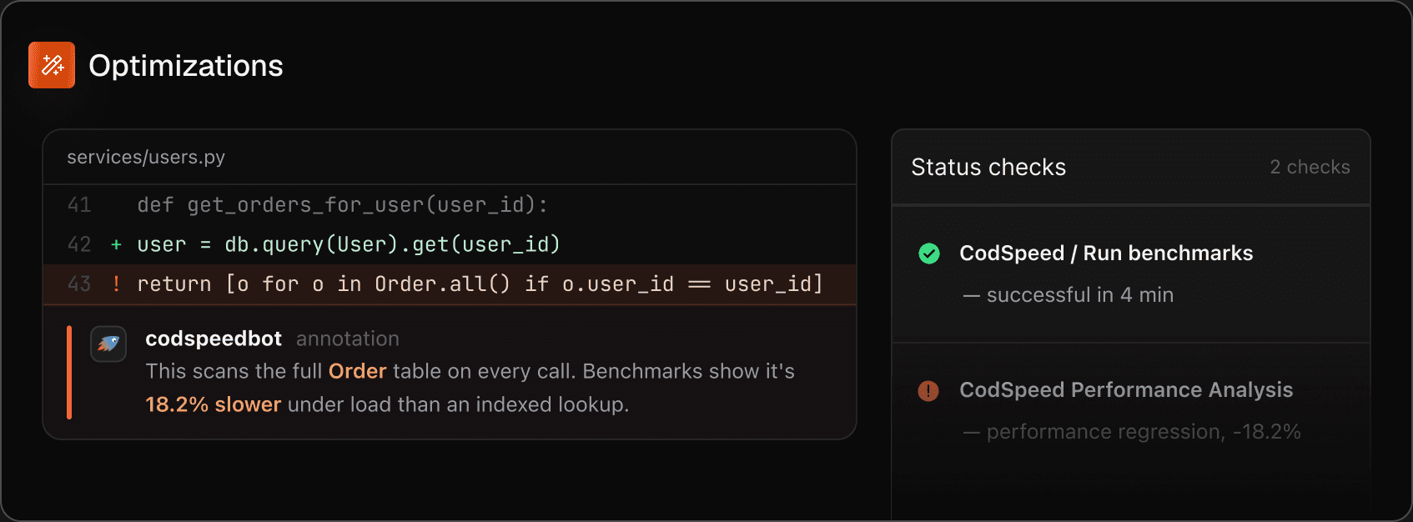Click the Status checks title

click(x=988, y=168)
